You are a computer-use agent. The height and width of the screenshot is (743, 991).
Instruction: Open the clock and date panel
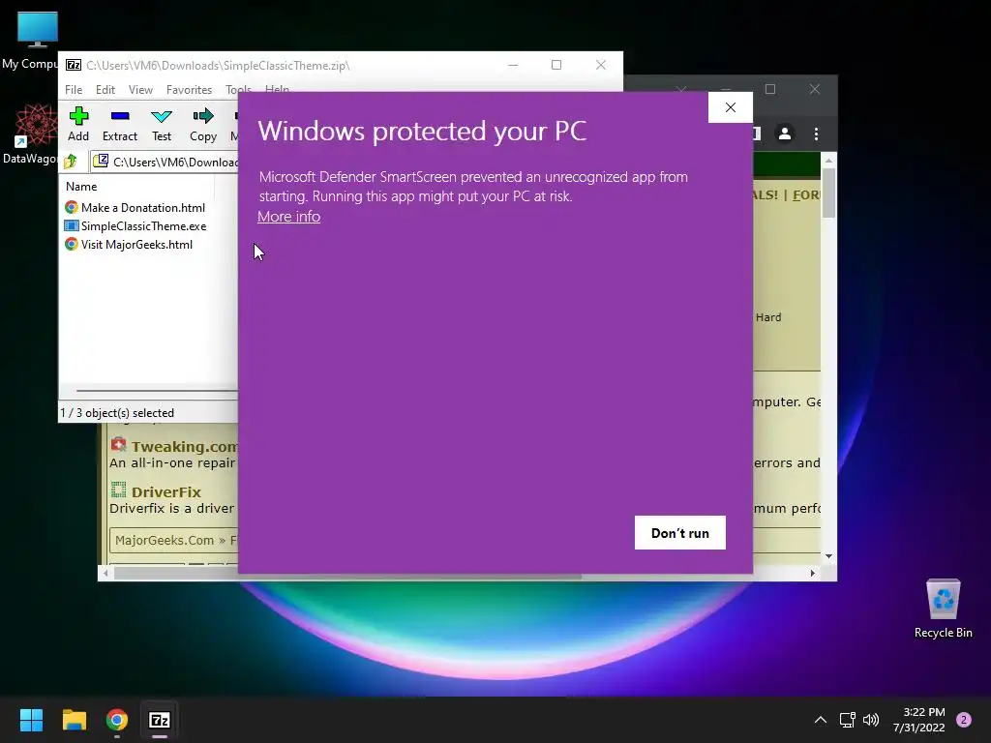919,720
